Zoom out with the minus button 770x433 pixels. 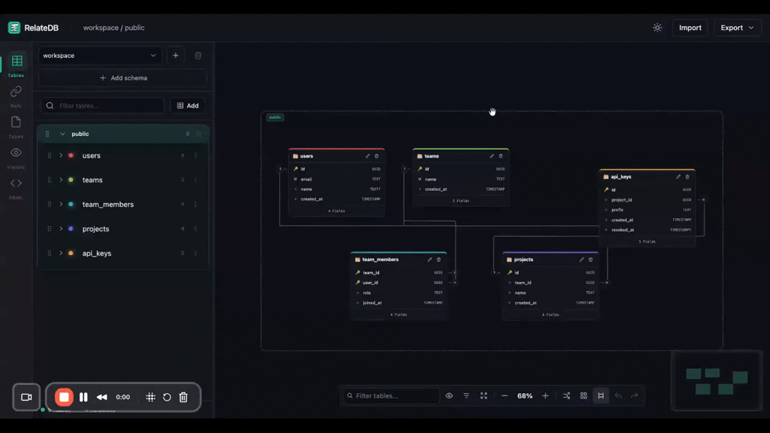coord(505,395)
